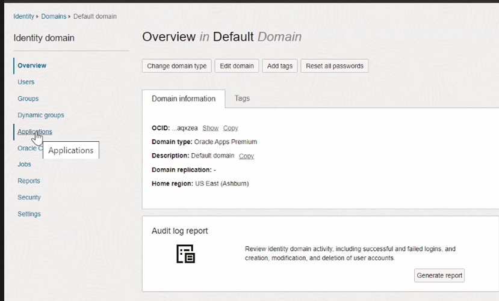
Task: Copy the domain Description
Action: coord(246,156)
